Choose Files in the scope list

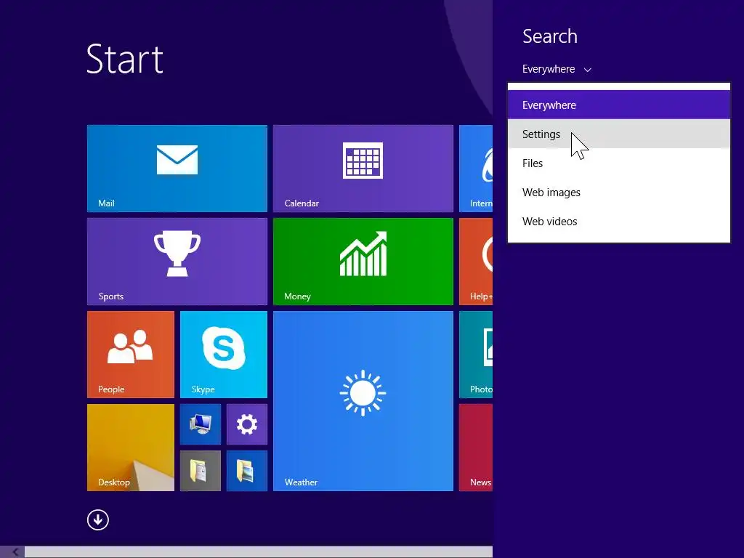(619, 163)
